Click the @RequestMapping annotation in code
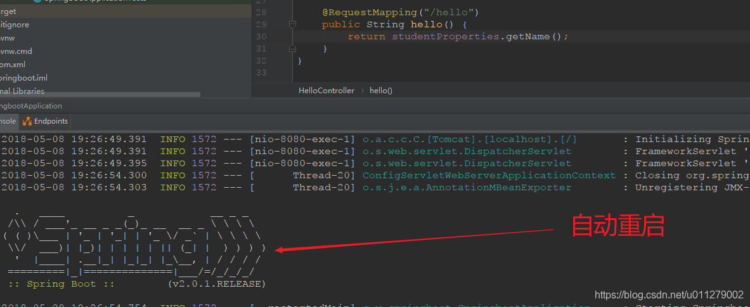Screen dimensions: 750x307 [369, 12]
